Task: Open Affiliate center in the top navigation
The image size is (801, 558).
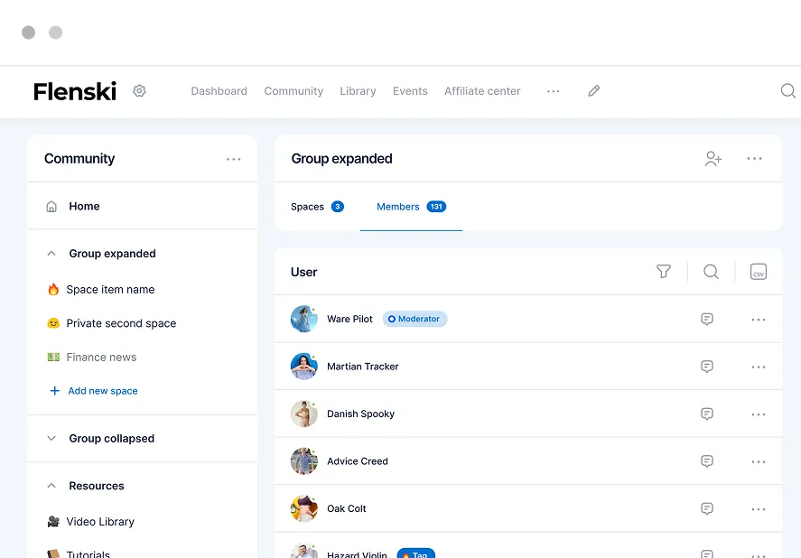Action: click(482, 91)
